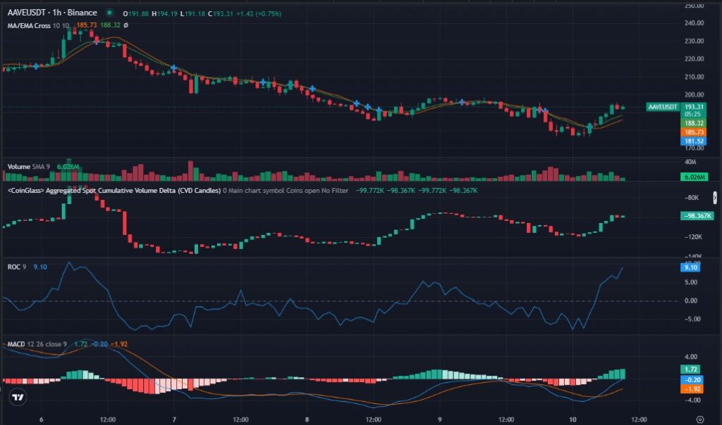Image resolution: width=722 pixels, height=425 pixels.
Task: Click the 193.31 current price label
Action: click(x=694, y=106)
